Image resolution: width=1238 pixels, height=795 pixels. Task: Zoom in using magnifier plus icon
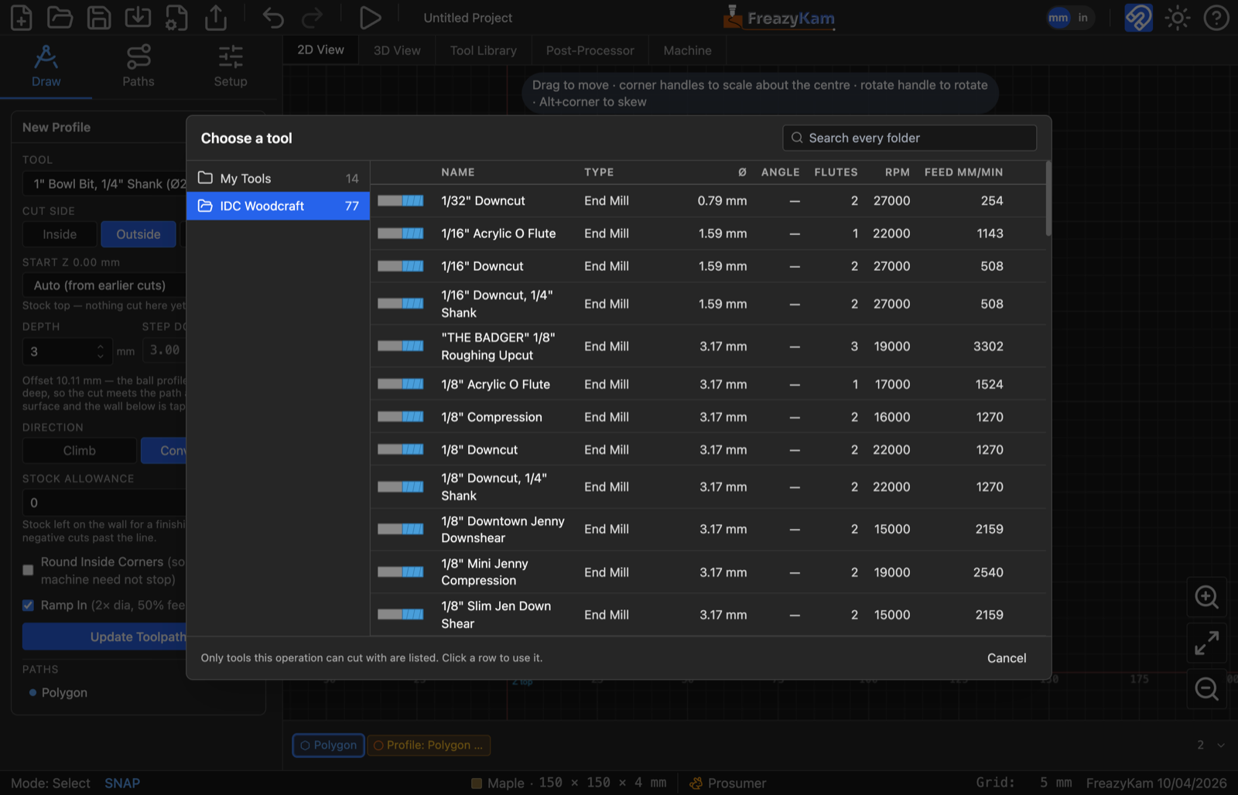[x=1206, y=597]
